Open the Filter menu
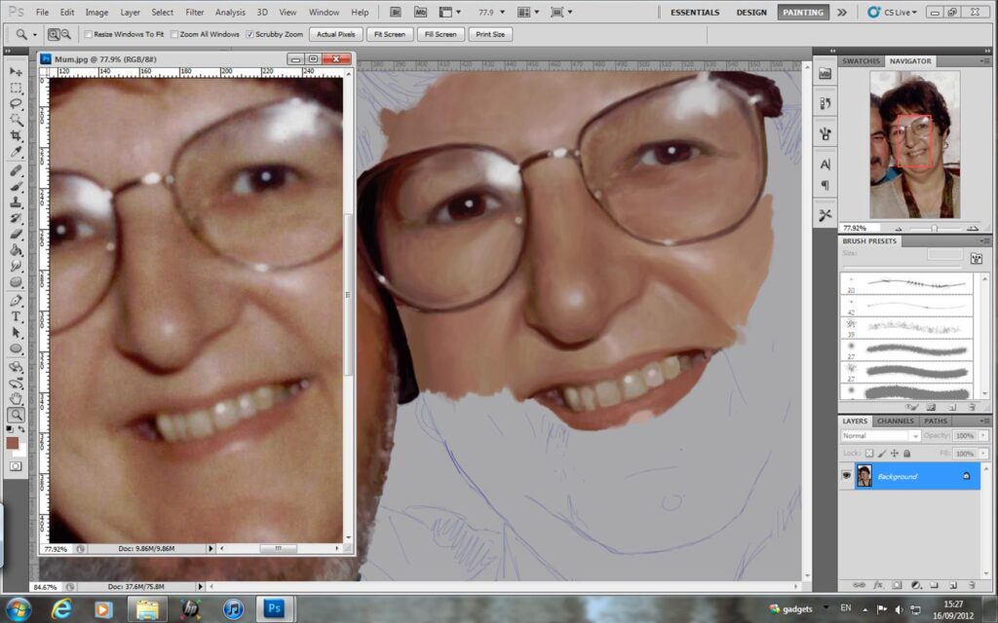The image size is (998, 623). [x=193, y=13]
